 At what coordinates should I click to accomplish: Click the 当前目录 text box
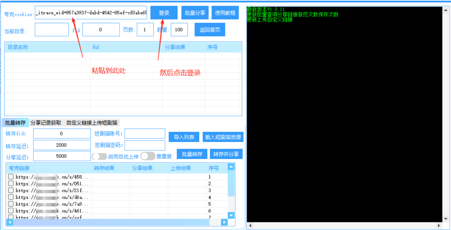pyautogui.click(x=52, y=30)
